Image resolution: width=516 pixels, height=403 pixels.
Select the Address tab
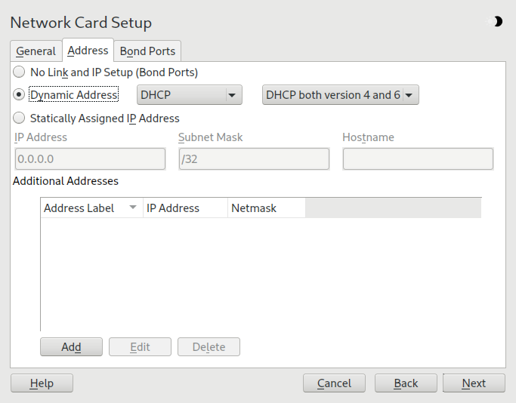(x=88, y=51)
